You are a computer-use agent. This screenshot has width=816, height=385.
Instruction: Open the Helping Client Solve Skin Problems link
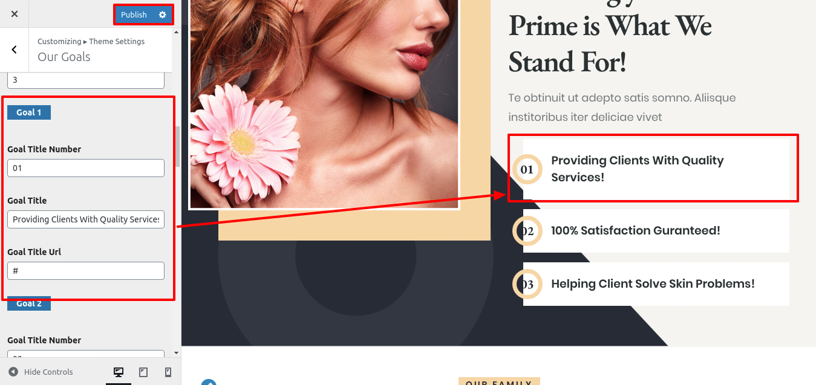tap(653, 284)
